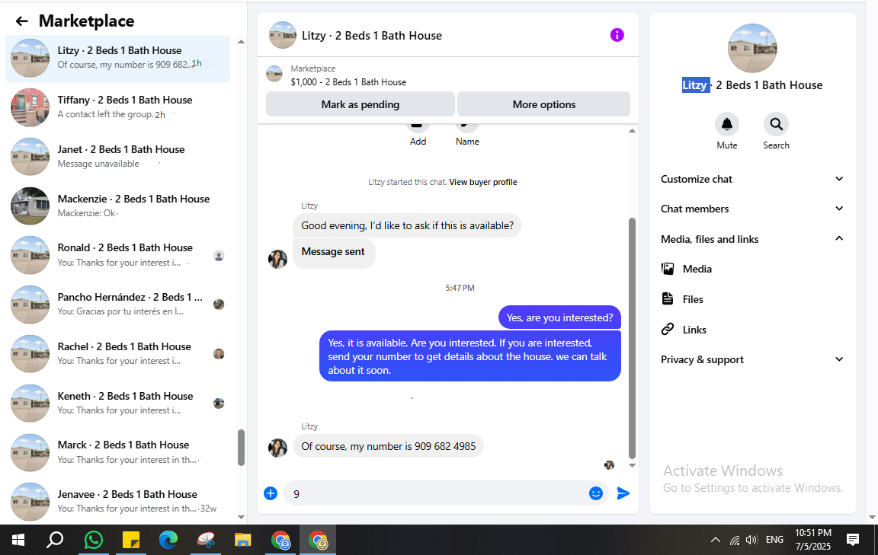Open Marck conversation in list
The height and width of the screenshot is (555, 878).
click(x=117, y=451)
